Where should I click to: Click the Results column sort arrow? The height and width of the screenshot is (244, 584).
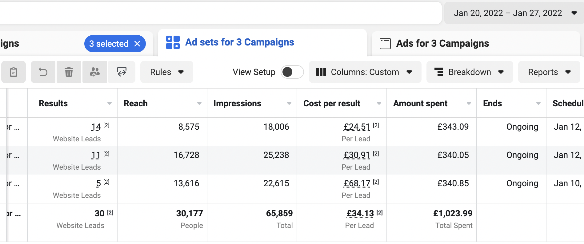click(109, 104)
